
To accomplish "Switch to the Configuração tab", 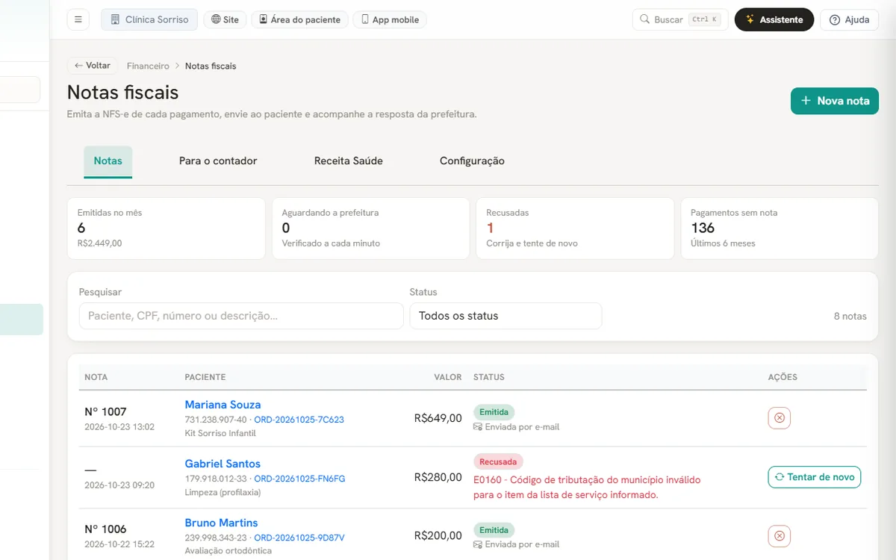I will (x=472, y=161).
